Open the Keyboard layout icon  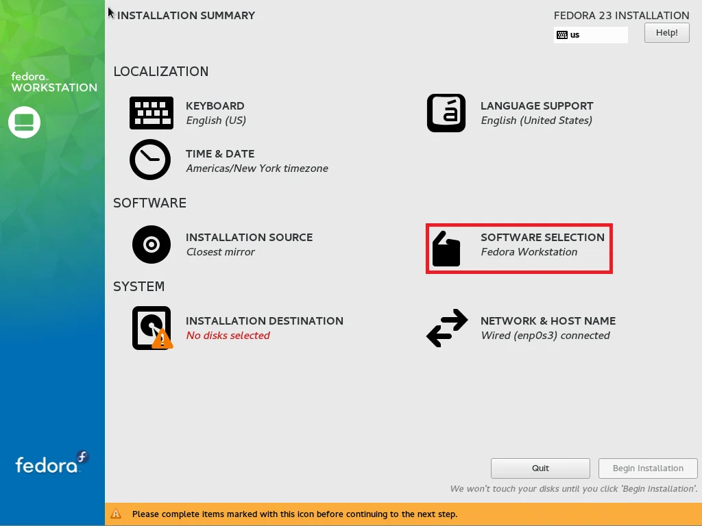152,113
